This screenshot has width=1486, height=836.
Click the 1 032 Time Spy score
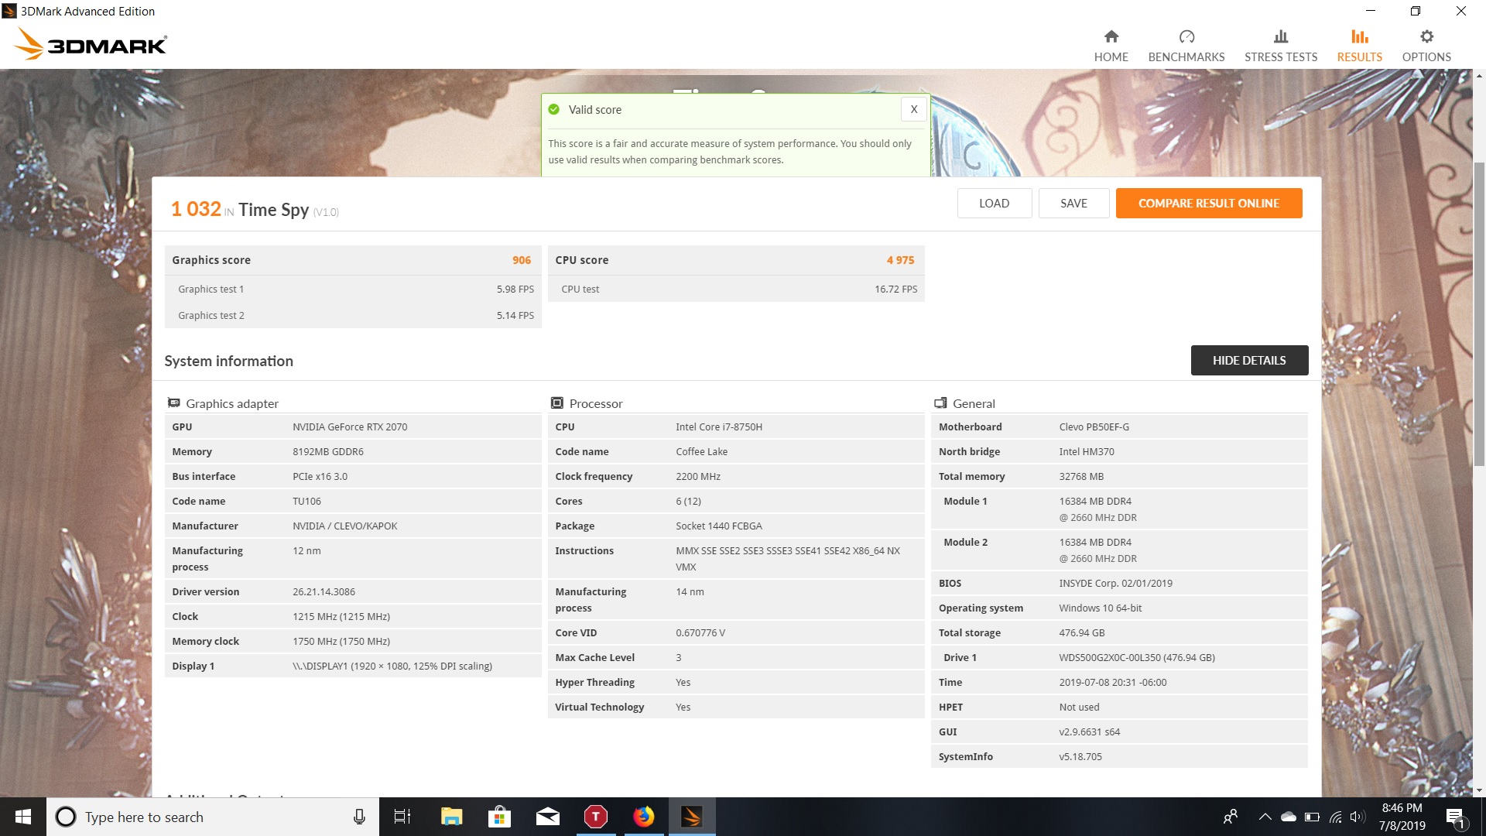click(196, 209)
